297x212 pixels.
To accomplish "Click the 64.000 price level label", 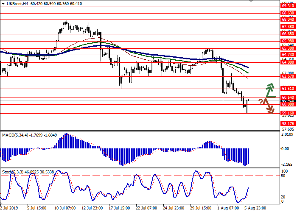I will 288,62.
